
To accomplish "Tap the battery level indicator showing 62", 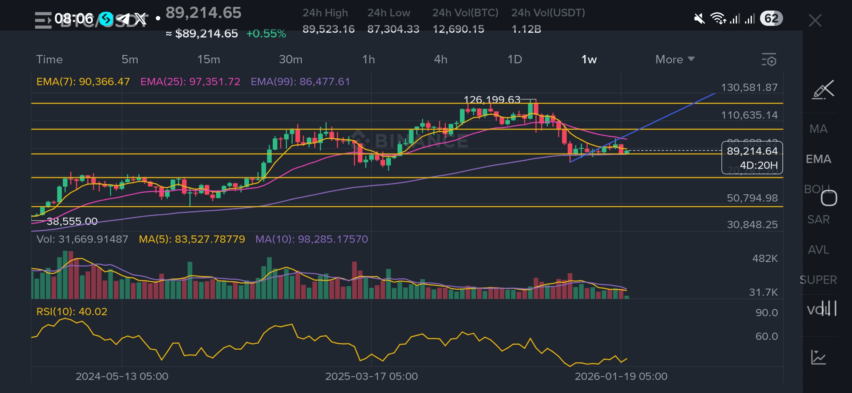I will click(771, 19).
